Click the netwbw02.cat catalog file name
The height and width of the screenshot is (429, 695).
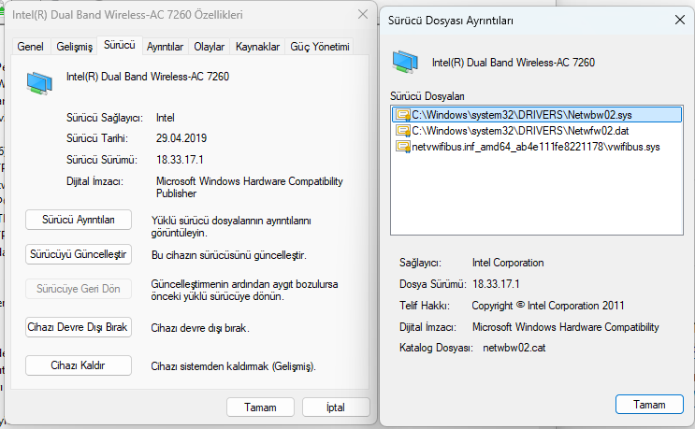pyautogui.click(x=514, y=348)
